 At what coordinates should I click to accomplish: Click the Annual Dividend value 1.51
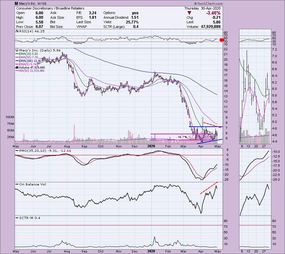point(135,17)
